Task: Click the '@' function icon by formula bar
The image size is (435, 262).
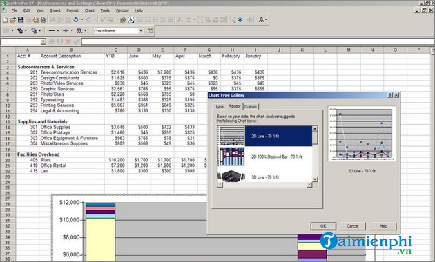Action: click(52, 42)
